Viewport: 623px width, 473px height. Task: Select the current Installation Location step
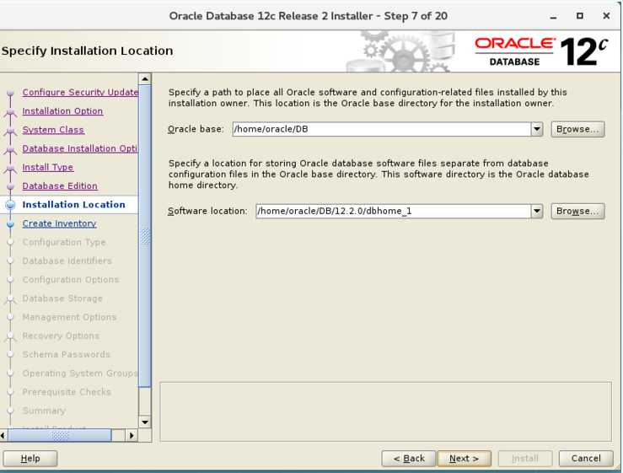point(74,204)
